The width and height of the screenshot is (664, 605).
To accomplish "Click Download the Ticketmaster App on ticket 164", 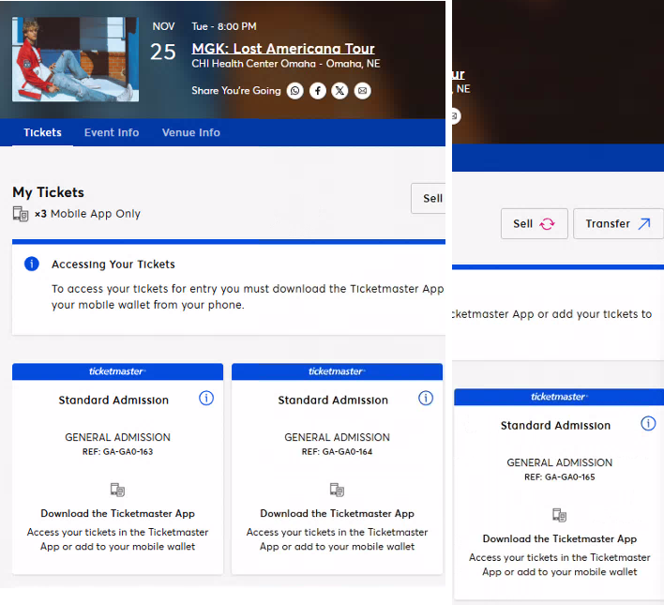I will tap(337, 513).
